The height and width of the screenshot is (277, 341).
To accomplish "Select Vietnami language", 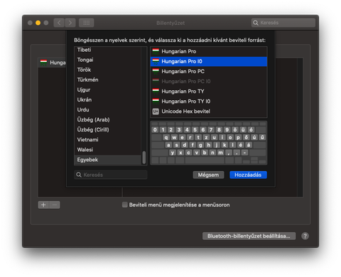I will (108, 139).
